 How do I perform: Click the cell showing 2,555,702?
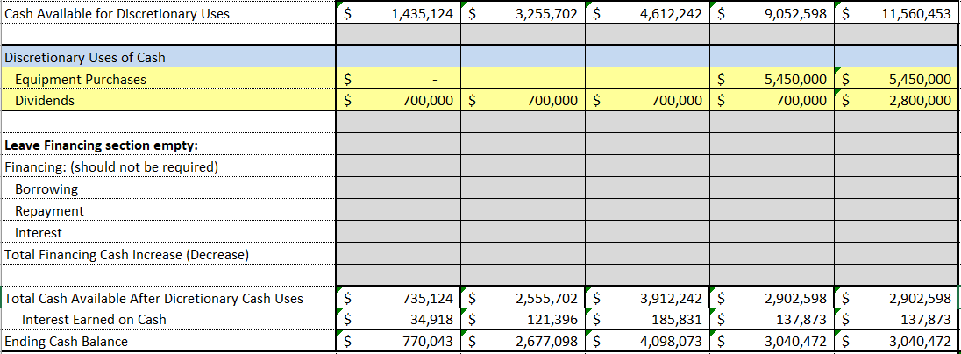pyautogui.click(x=523, y=298)
